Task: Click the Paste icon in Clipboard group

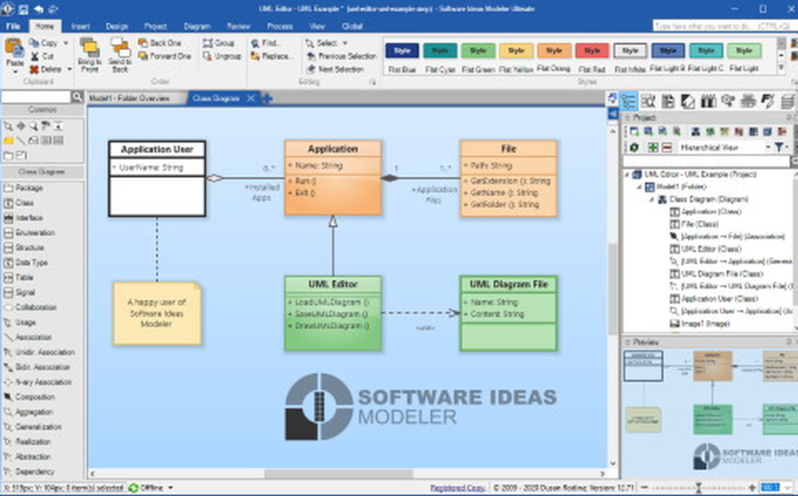Action: tap(14, 49)
